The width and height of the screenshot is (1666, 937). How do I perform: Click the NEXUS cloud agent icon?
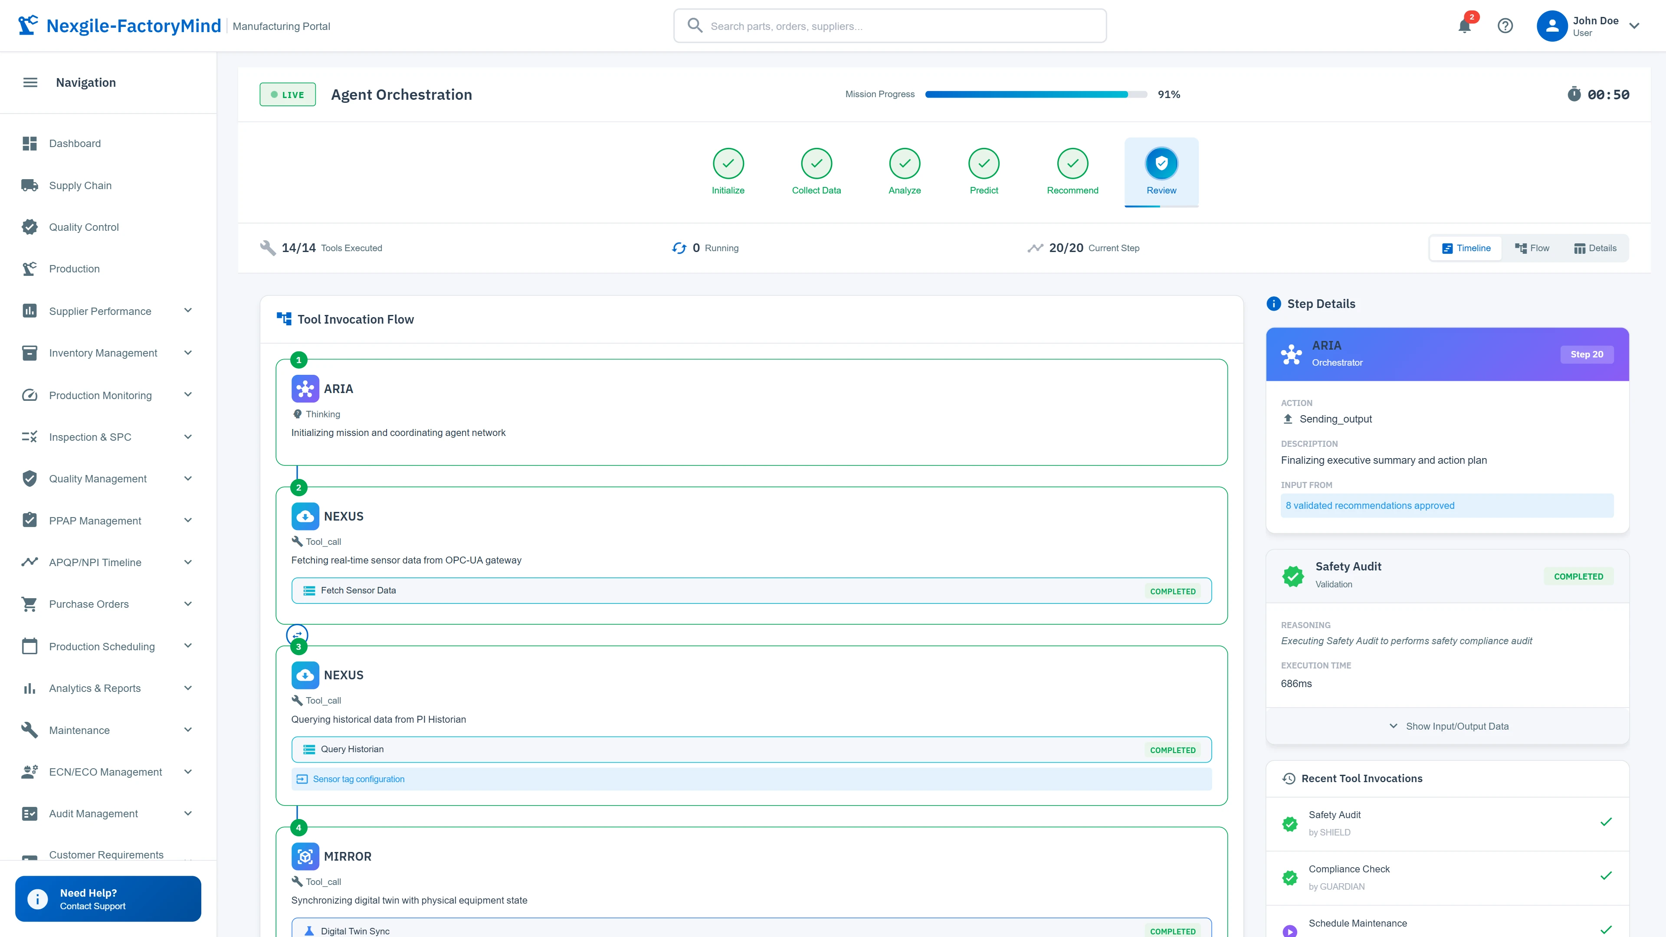(305, 516)
